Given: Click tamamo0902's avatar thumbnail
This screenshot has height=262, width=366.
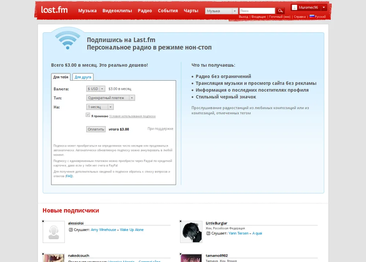Looking at the screenshot, I should 191,258.
